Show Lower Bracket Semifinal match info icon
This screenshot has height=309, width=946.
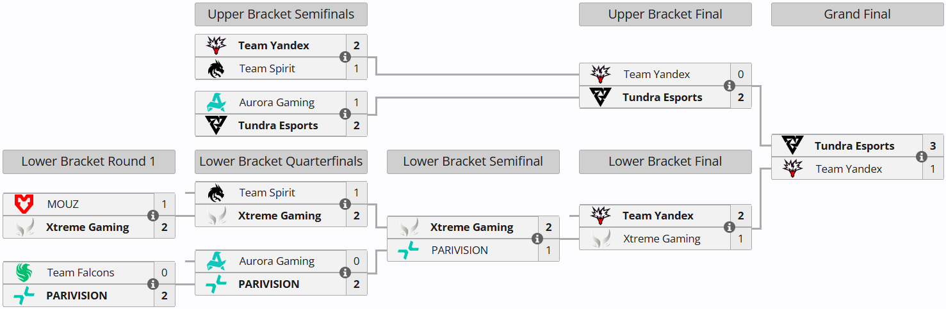click(537, 239)
